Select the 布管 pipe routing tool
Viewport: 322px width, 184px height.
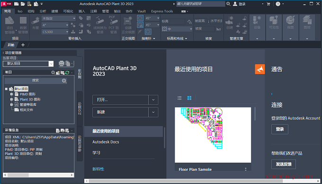[36, 23]
